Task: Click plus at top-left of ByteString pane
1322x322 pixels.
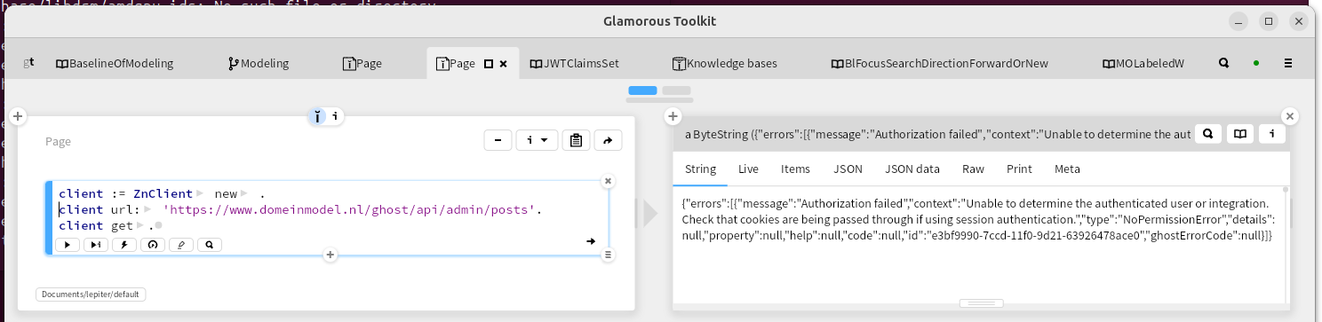Action: [673, 116]
